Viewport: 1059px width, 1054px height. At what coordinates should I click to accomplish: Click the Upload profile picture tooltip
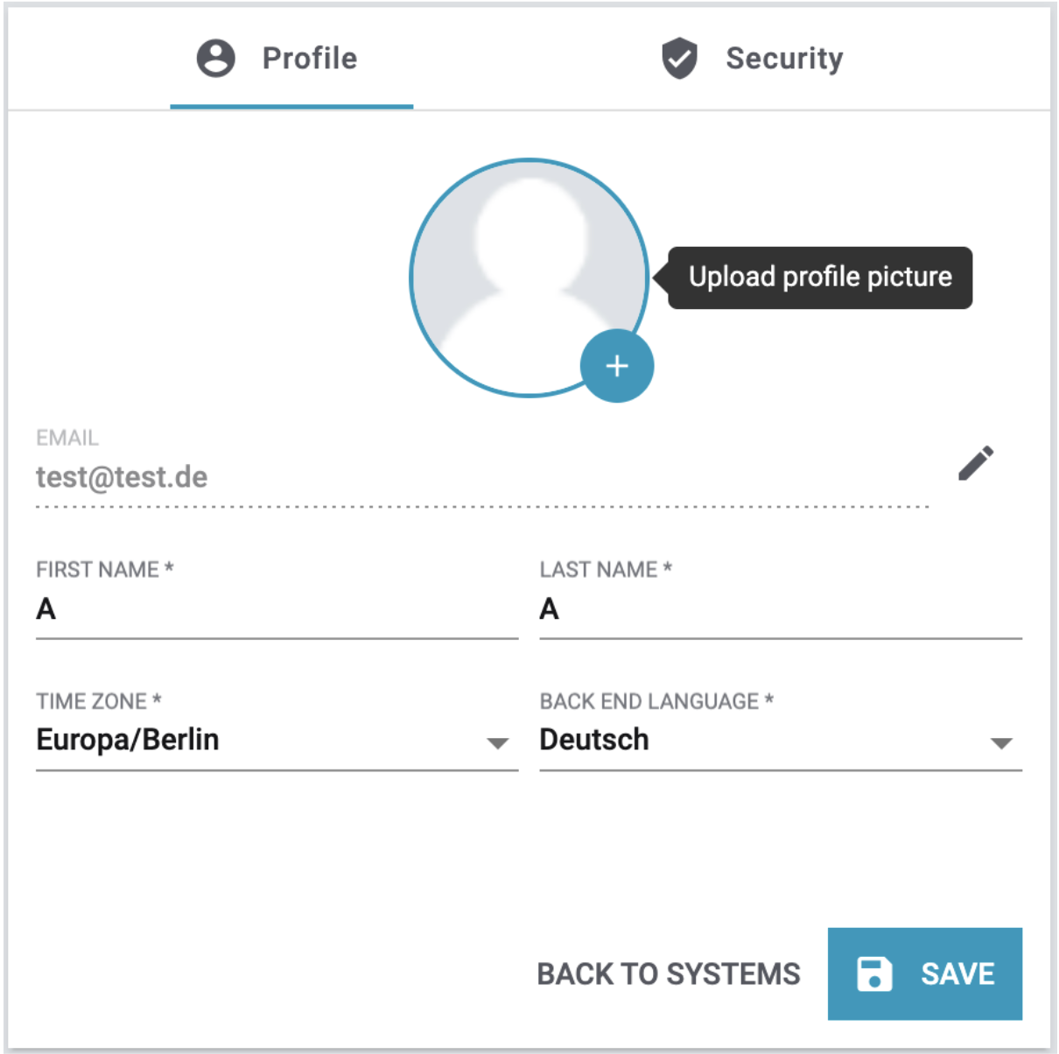[x=820, y=278]
